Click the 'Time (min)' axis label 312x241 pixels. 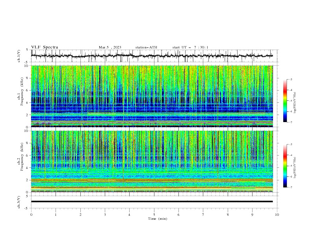(158, 219)
